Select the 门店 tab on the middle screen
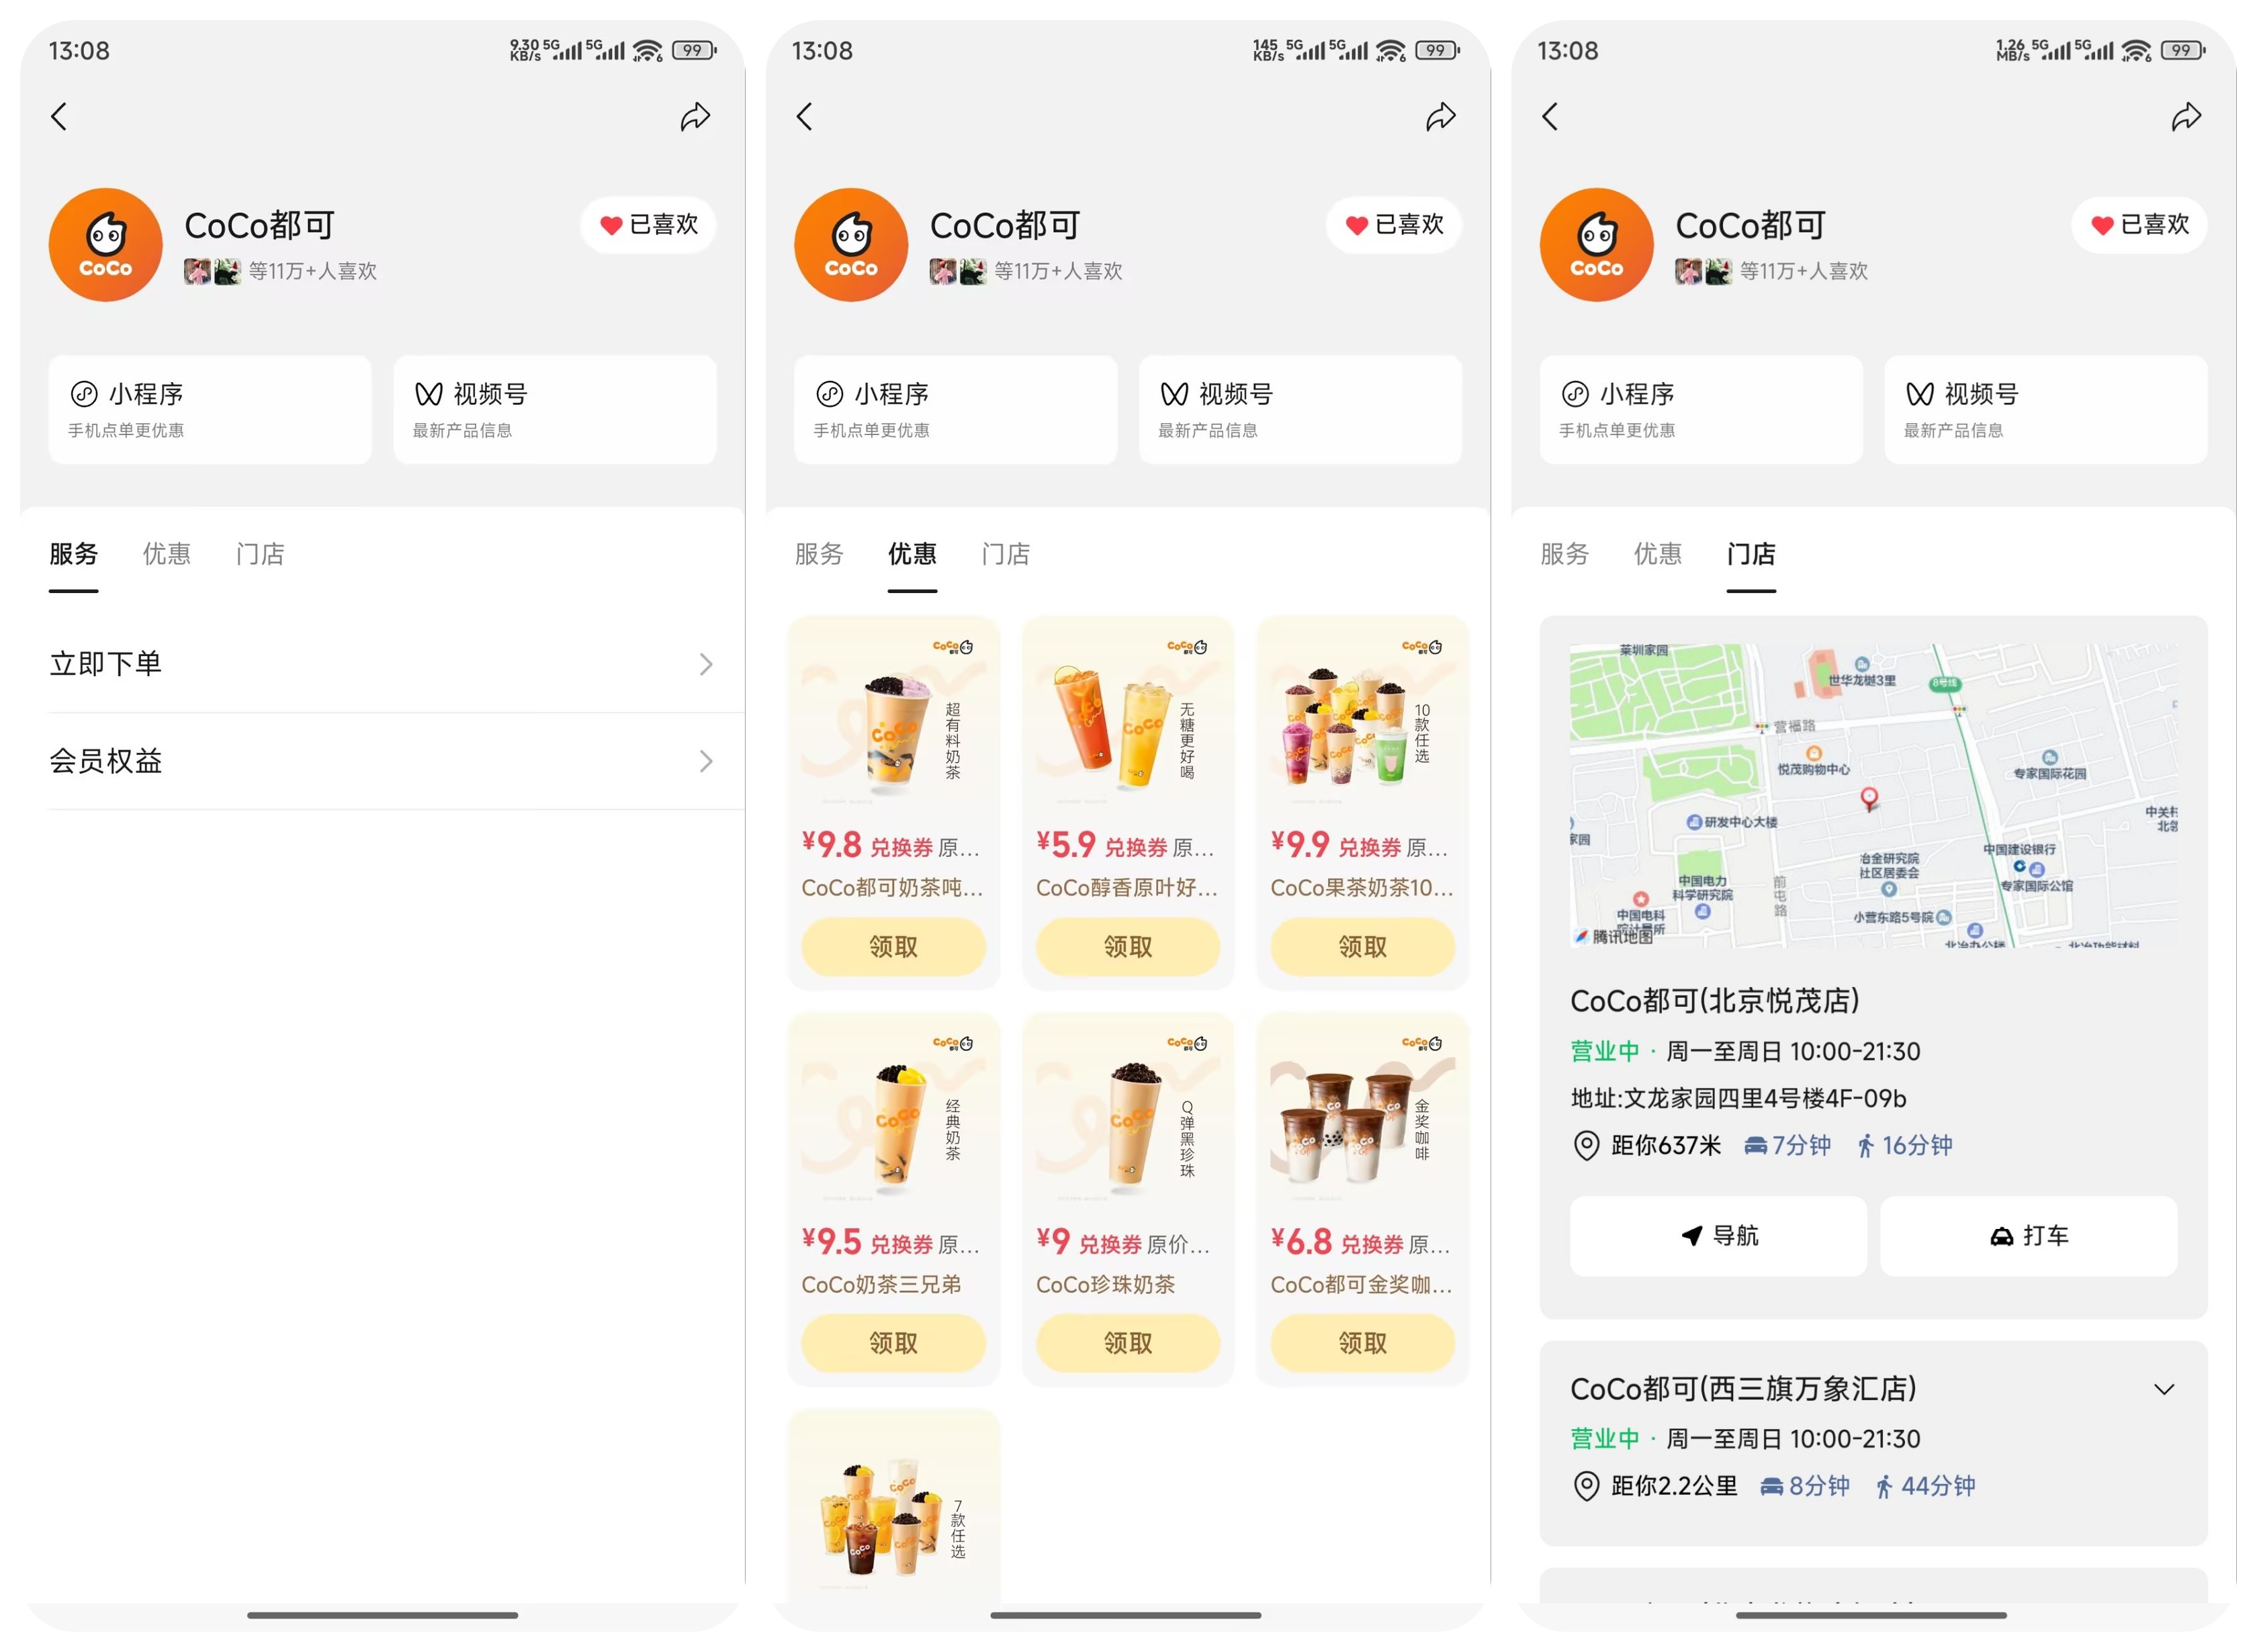This screenshot has height=1652, width=2257. click(1006, 554)
